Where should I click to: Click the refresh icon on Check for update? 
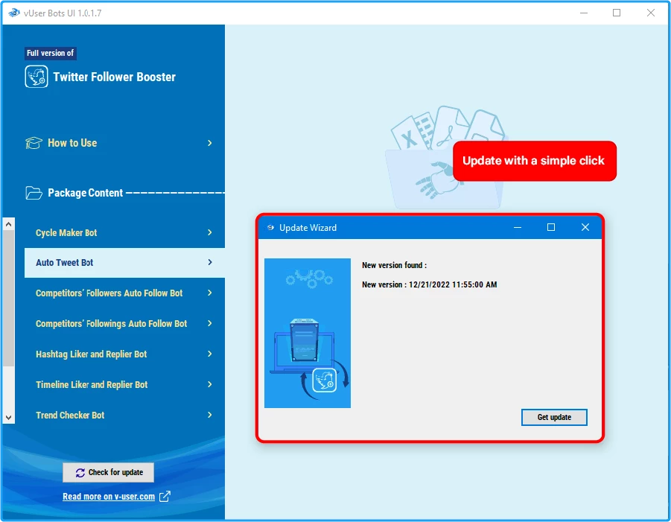click(80, 473)
